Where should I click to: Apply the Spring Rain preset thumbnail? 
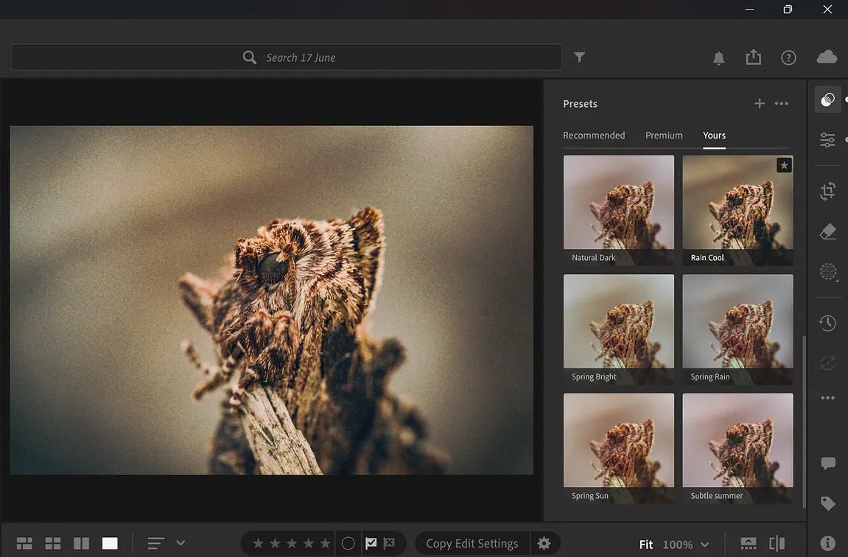point(737,329)
